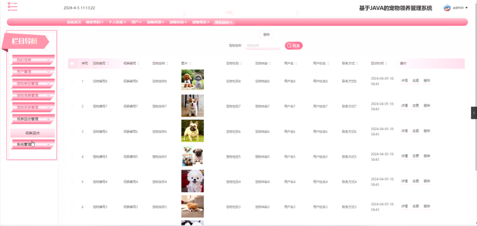Switch to the 宠物类别 tab
Image resolution: width=477 pixels, height=226 pixels.
click(x=154, y=22)
